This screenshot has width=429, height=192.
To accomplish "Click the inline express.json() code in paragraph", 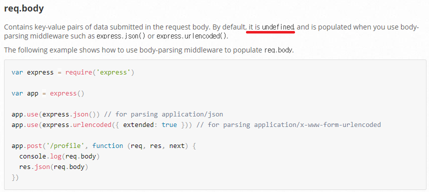I will [x=121, y=36].
